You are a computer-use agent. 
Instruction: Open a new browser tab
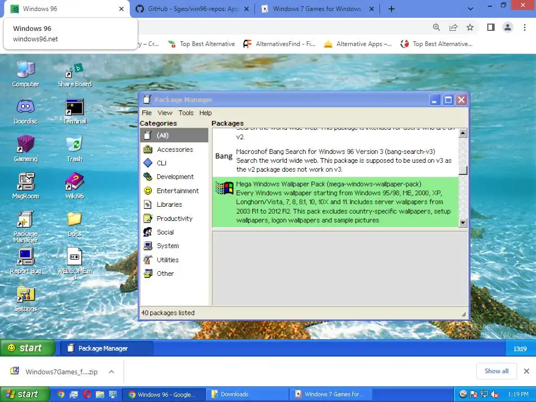coord(392,9)
